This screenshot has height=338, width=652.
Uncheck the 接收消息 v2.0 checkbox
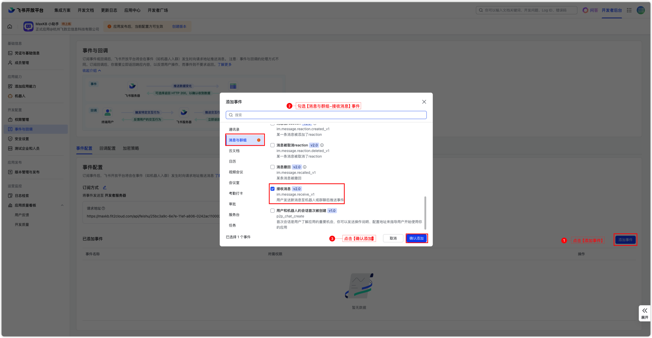click(272, 189)
